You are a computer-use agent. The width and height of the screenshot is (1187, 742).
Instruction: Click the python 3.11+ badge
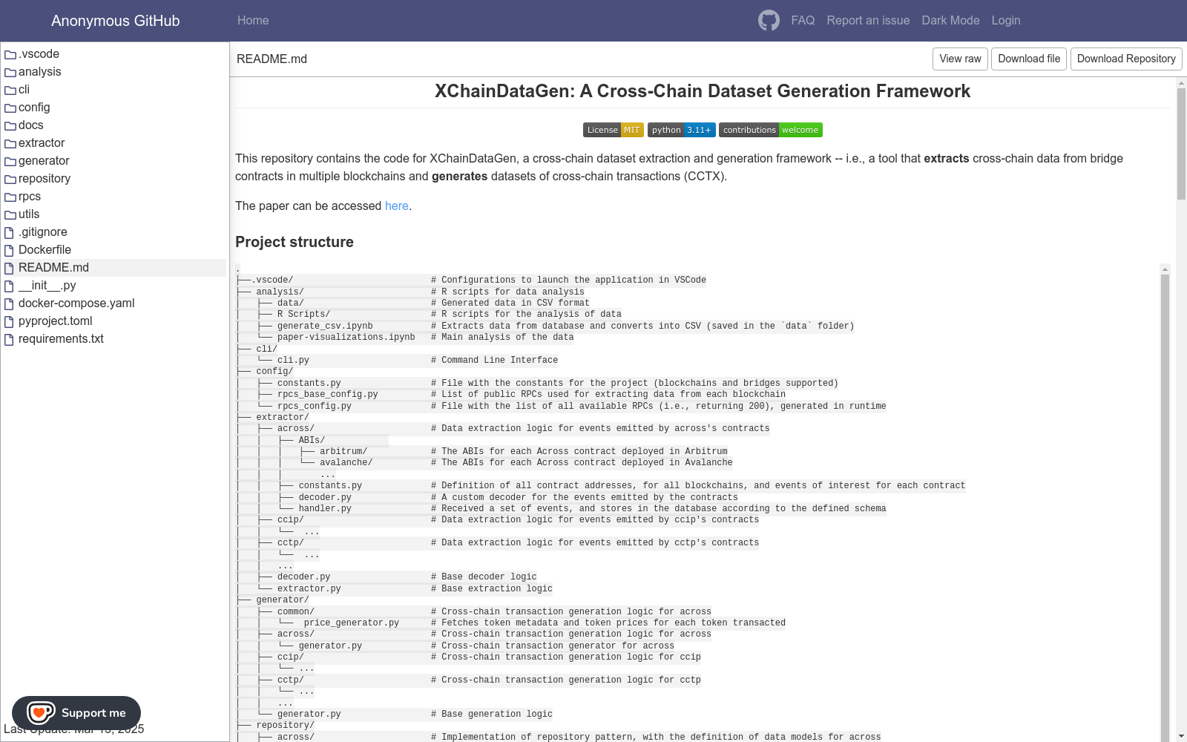tap(682, 130)
